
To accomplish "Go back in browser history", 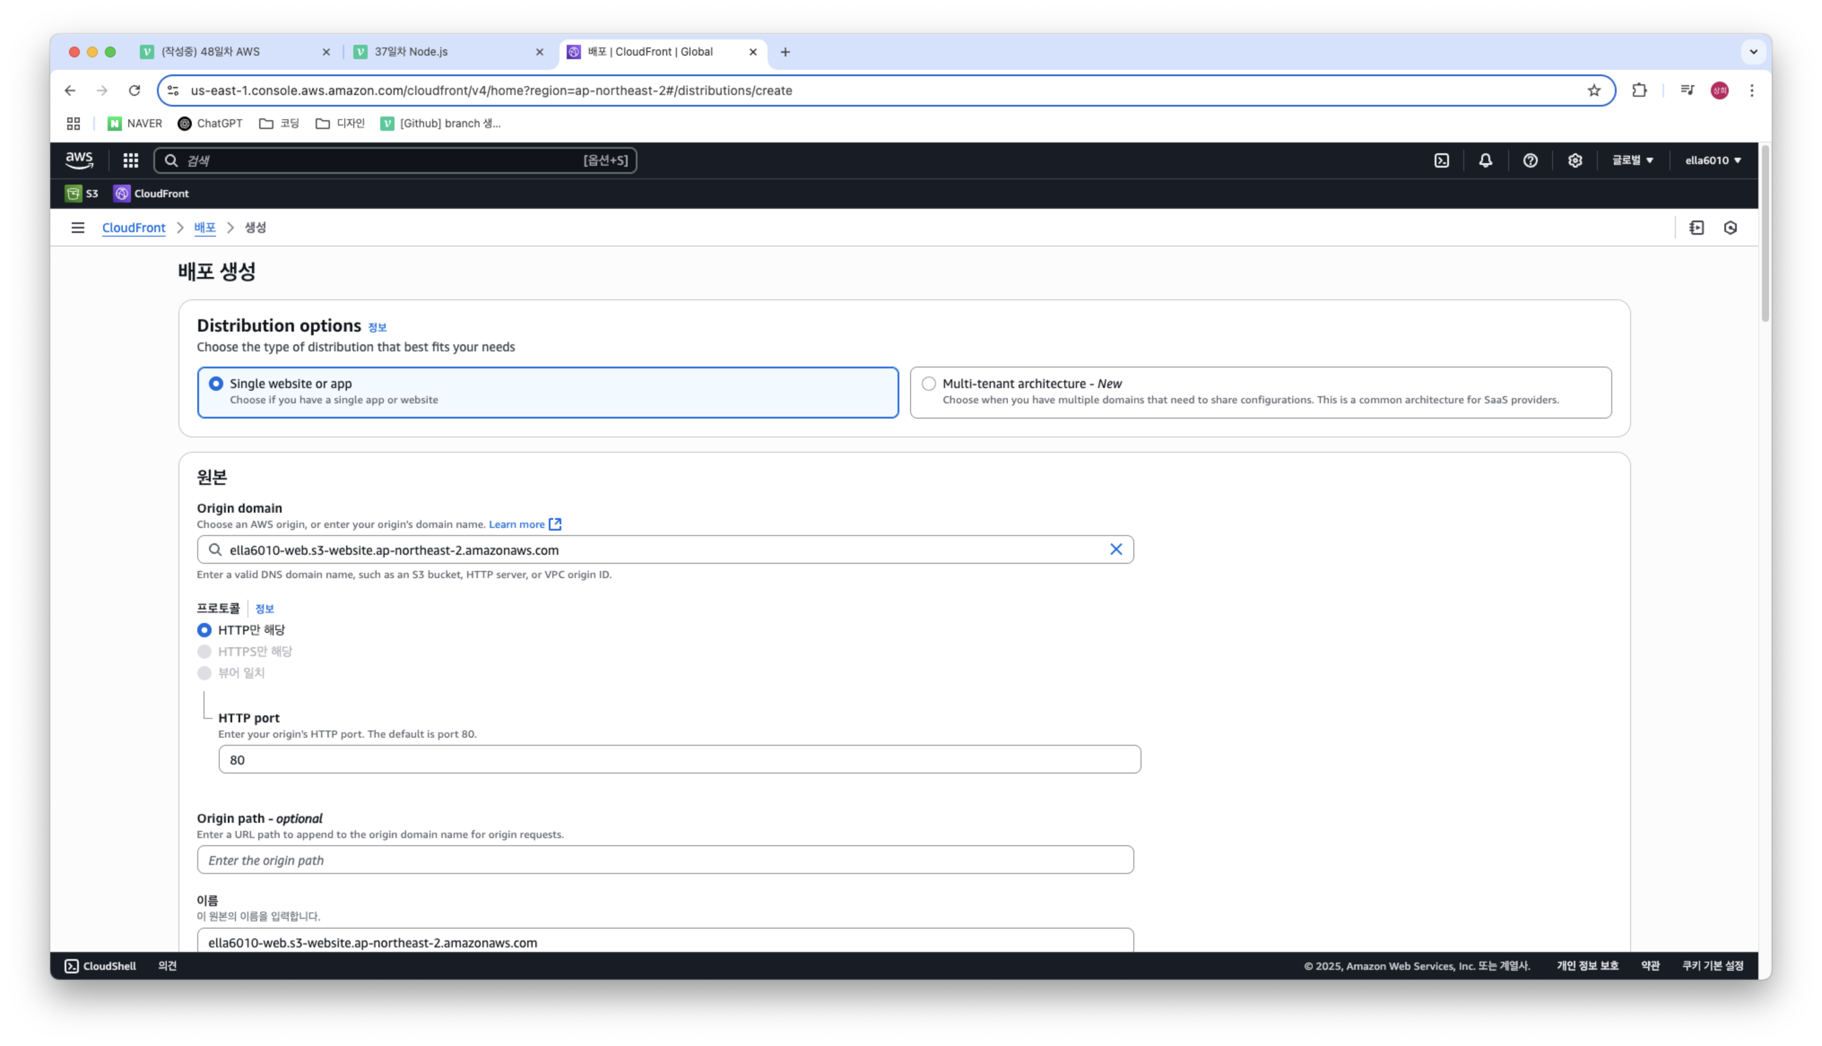I will click(x=69, y=91).
